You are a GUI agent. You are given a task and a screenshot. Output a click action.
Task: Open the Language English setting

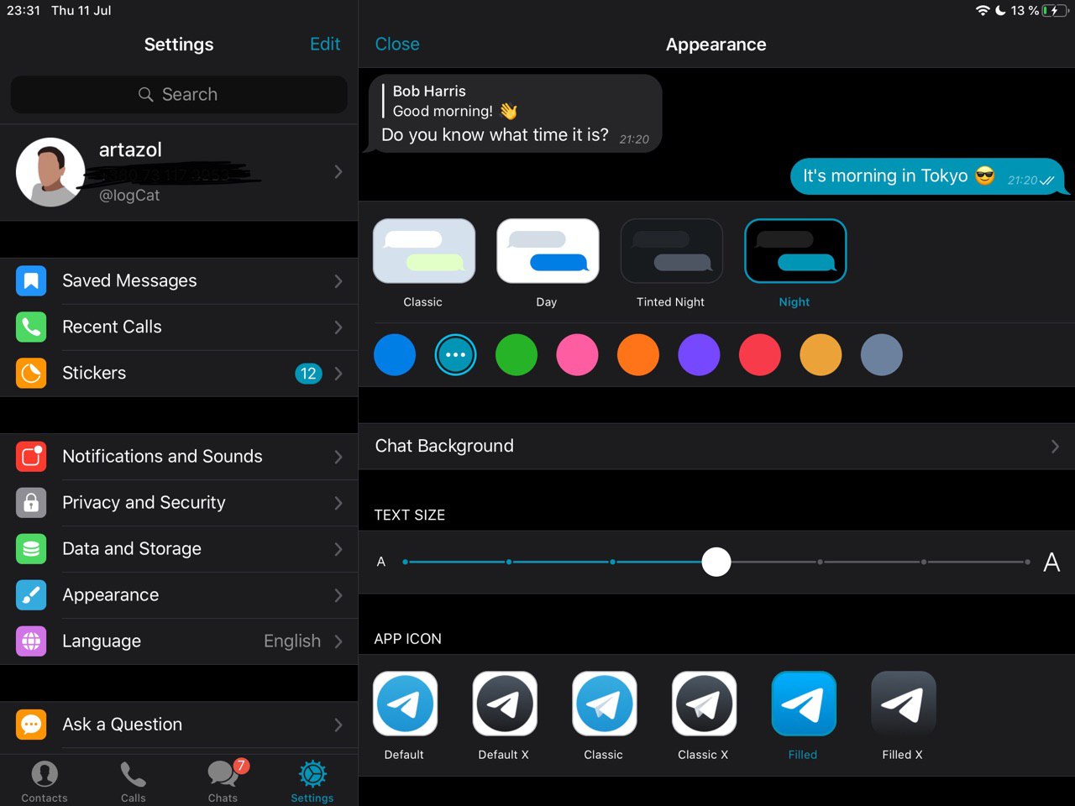[179, 641]
